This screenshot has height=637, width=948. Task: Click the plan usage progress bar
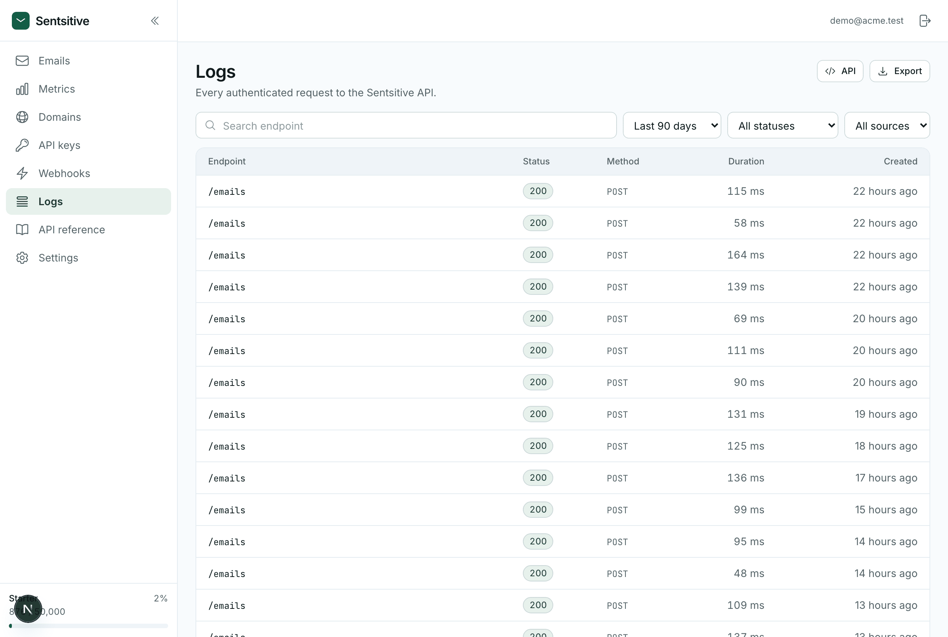(x=89, y=626)
